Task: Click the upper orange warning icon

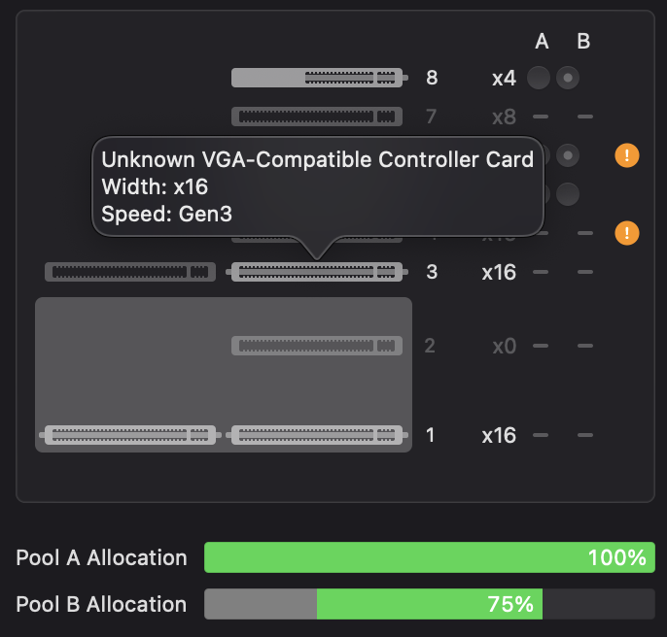Action: click(627, 154)
